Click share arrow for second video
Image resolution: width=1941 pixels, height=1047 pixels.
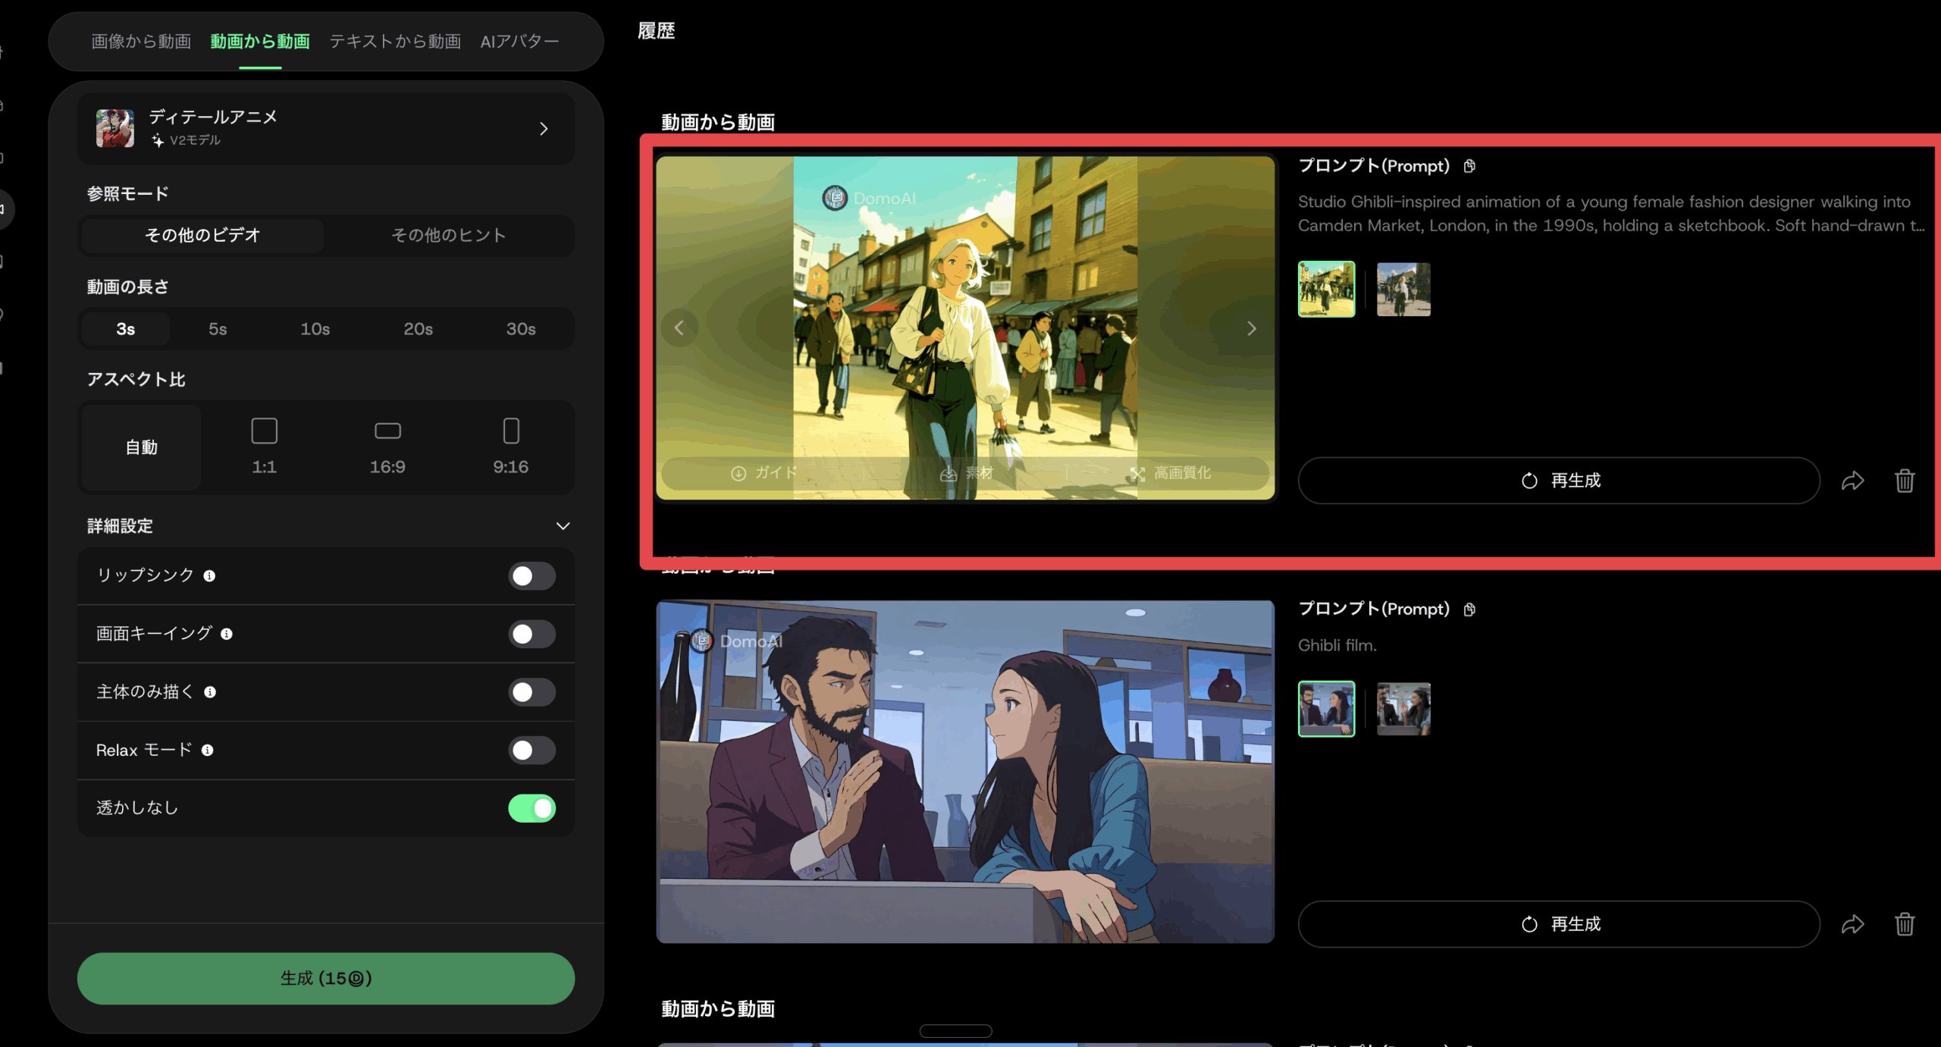pos(1852,924)
